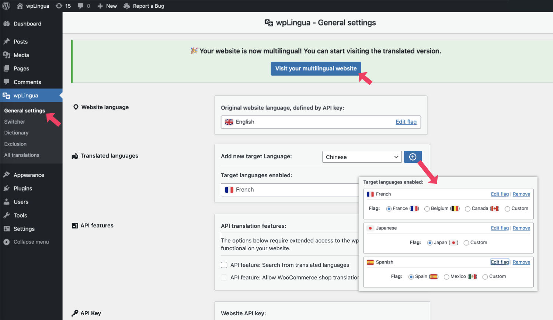Click the New text in admin bar
The height and width of the screenshot is (320, 553).
point(111,6)
